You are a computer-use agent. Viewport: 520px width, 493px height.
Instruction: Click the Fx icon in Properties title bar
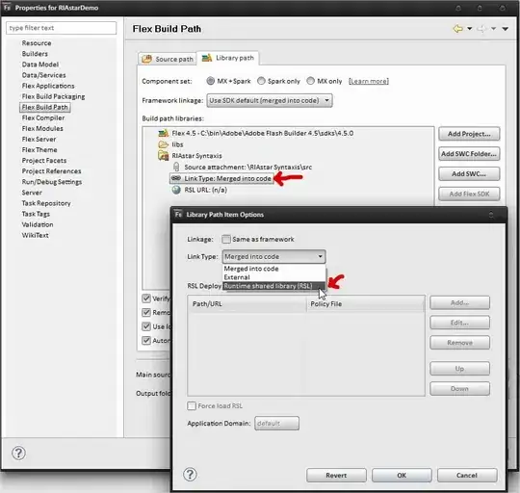coord(8,8)
